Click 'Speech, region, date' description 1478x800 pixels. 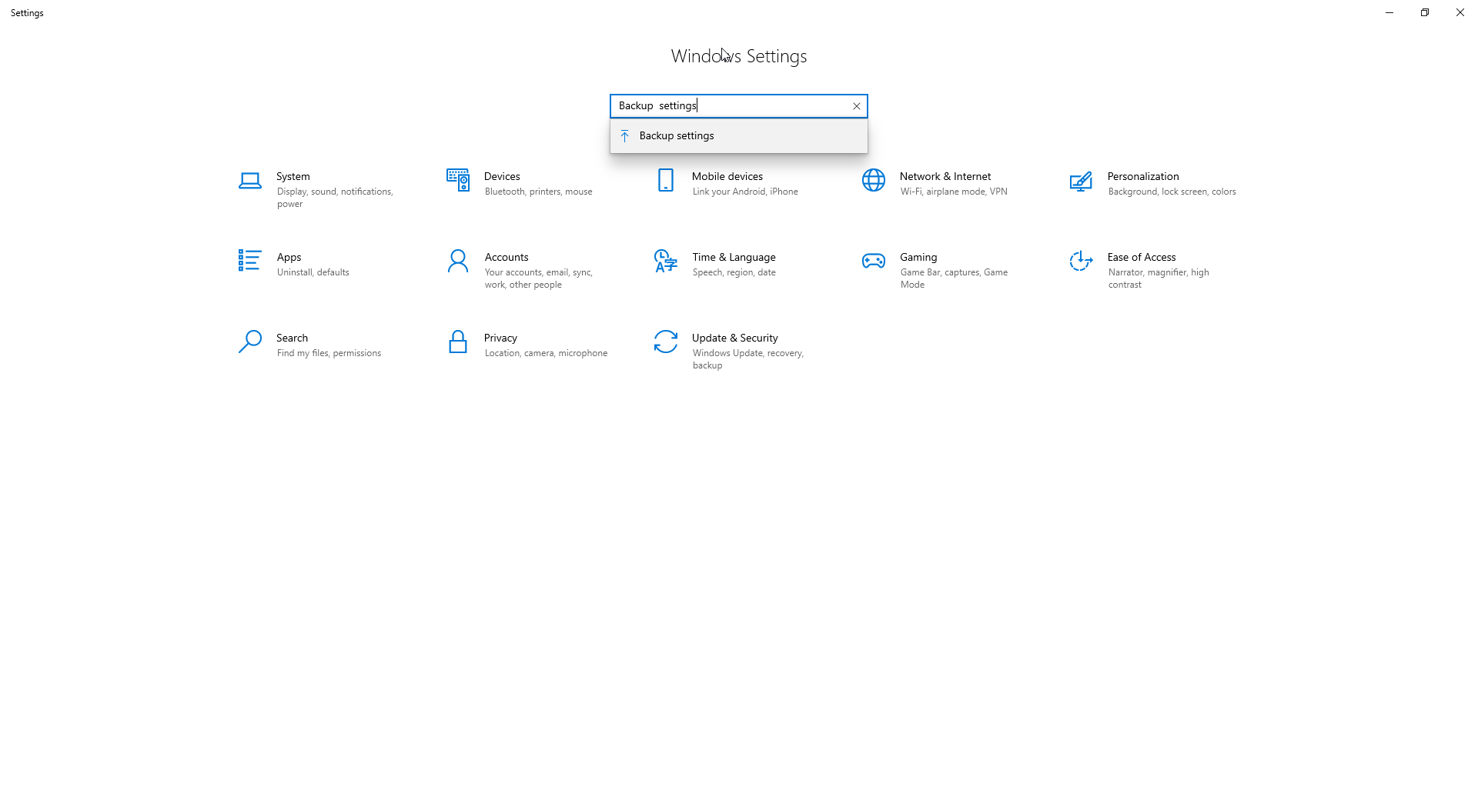point(734,273)
